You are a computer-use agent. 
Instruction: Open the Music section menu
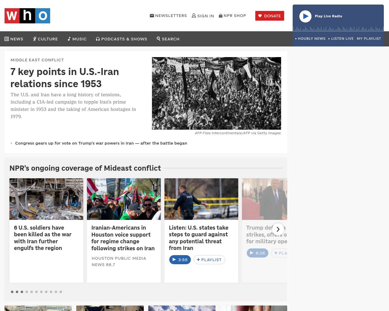(x=77, y=39)
